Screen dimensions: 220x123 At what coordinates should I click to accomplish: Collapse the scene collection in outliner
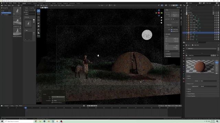pos(185,14)
